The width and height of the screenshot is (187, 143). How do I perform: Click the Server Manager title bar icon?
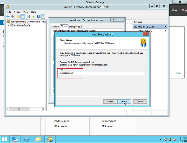click(2, 2)
